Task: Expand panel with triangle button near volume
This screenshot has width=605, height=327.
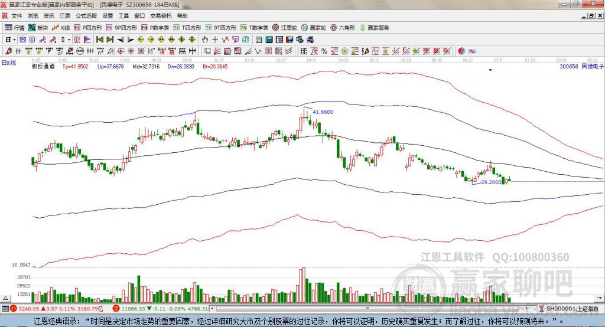Action: tap(5, 298)
